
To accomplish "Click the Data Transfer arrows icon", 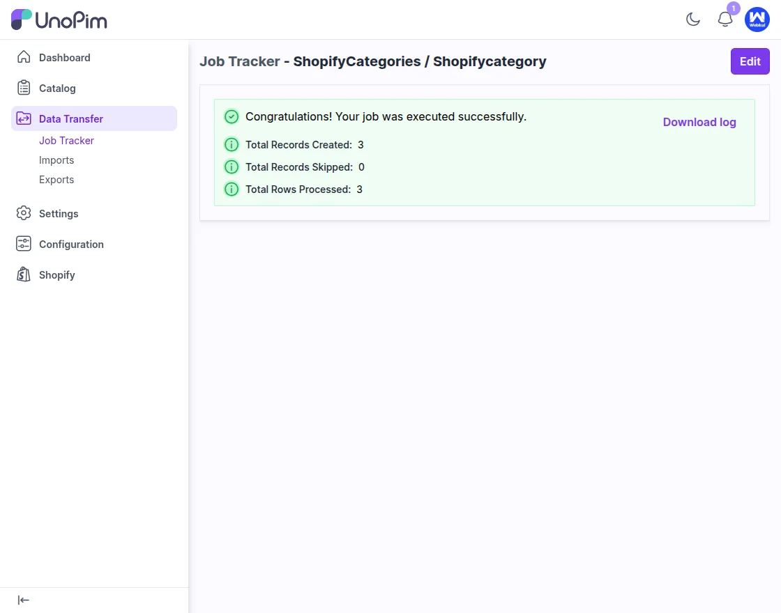I will tap(24, 118).
